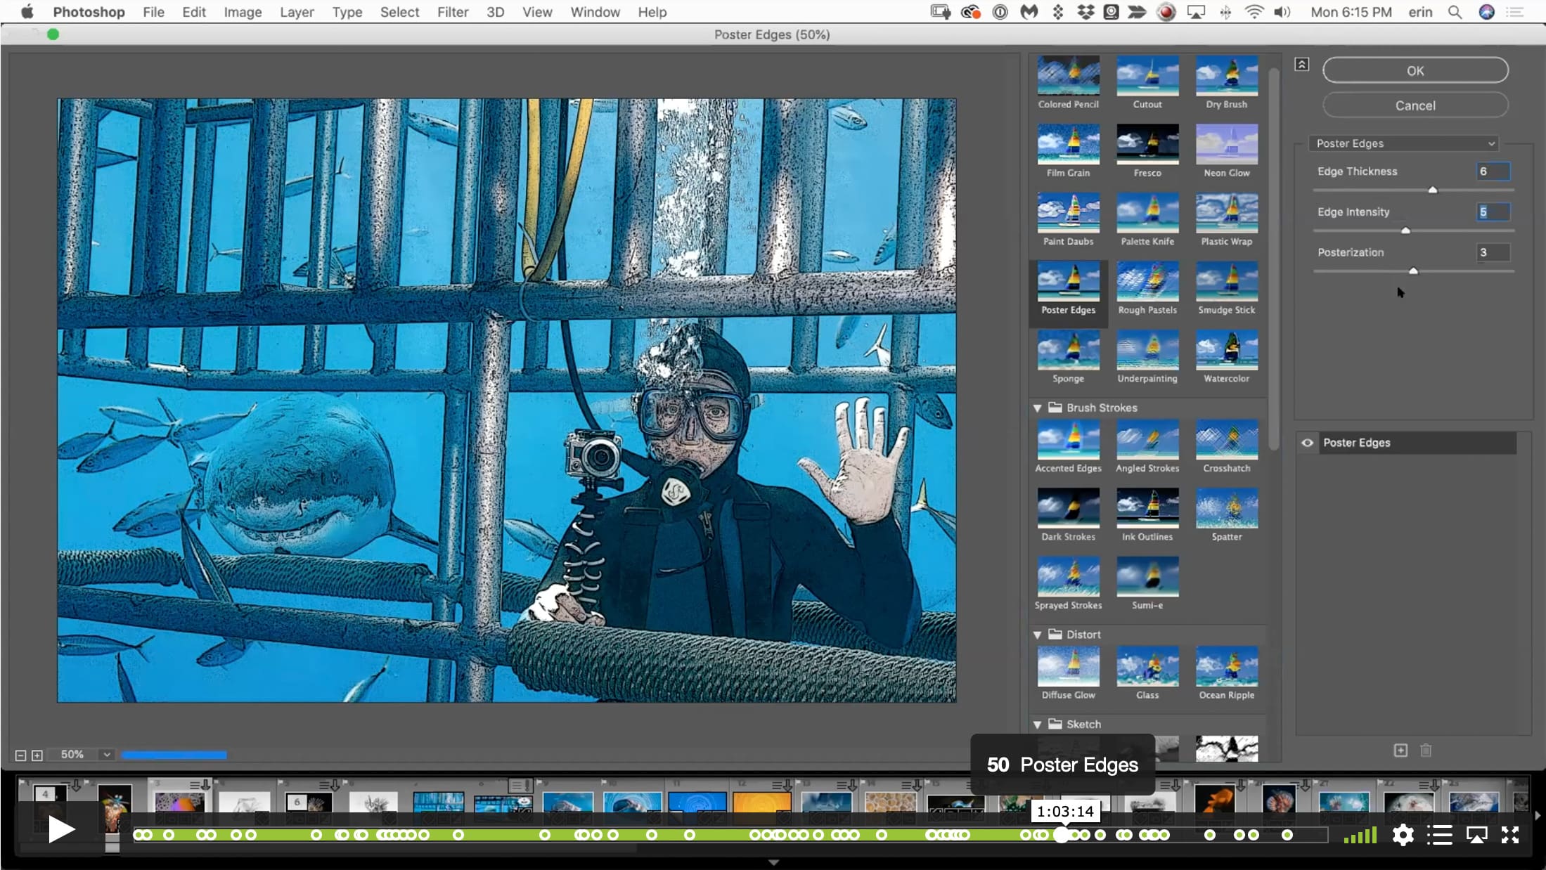
Task: Click the Edge Intensity value field
Action: (x=1493, y=212)
